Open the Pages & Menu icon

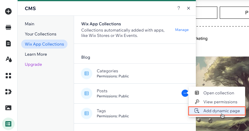(x=8, y=43)
